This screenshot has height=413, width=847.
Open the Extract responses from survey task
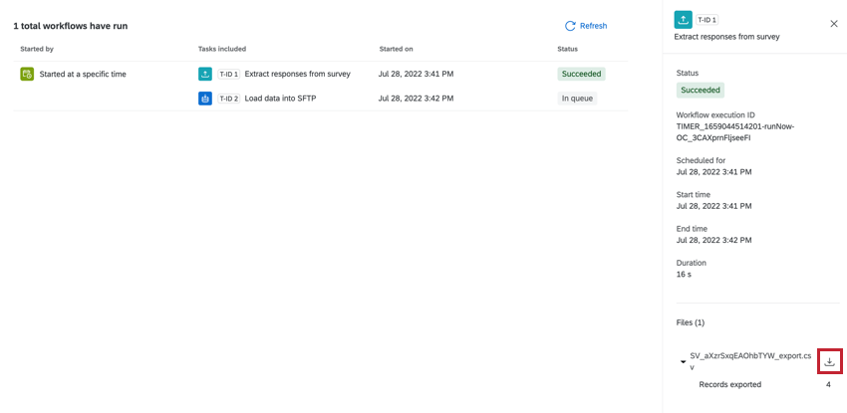coord(298,74)
